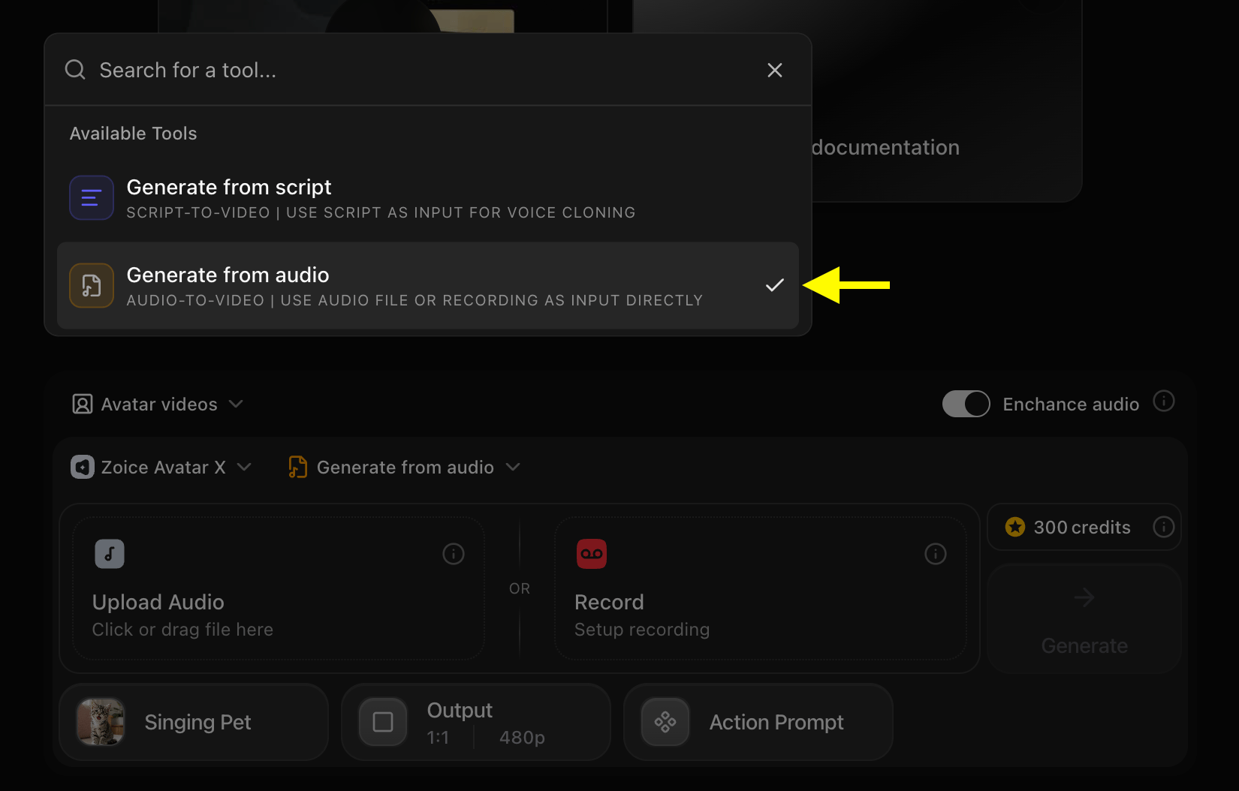Image resolution: width=1239 pixels, height=791 pixels.
Task: Click the 'Click or drag file here' text
Action: coord(182,630)
